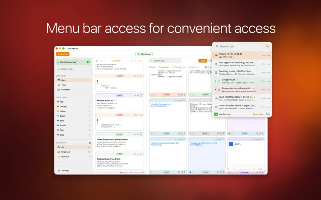Open the folder dropdown in the list toolbar

click(141, 61)
